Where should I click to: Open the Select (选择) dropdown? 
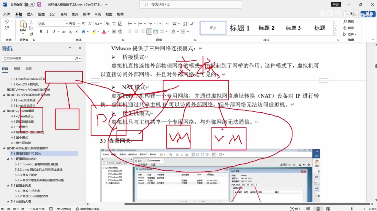(x=350, y=34)
